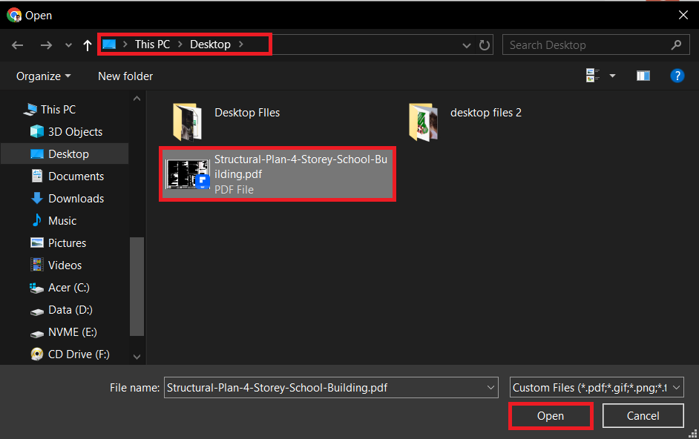The height and width of the screenshot is (439, 699).
Task: Refresh the Desktop folder contents
Action: 485,44
